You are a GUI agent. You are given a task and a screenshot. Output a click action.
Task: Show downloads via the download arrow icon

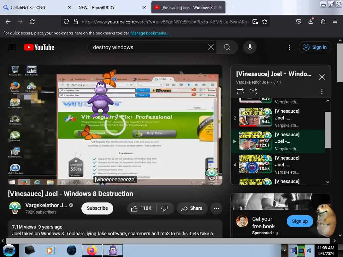(x=311, y=21)
